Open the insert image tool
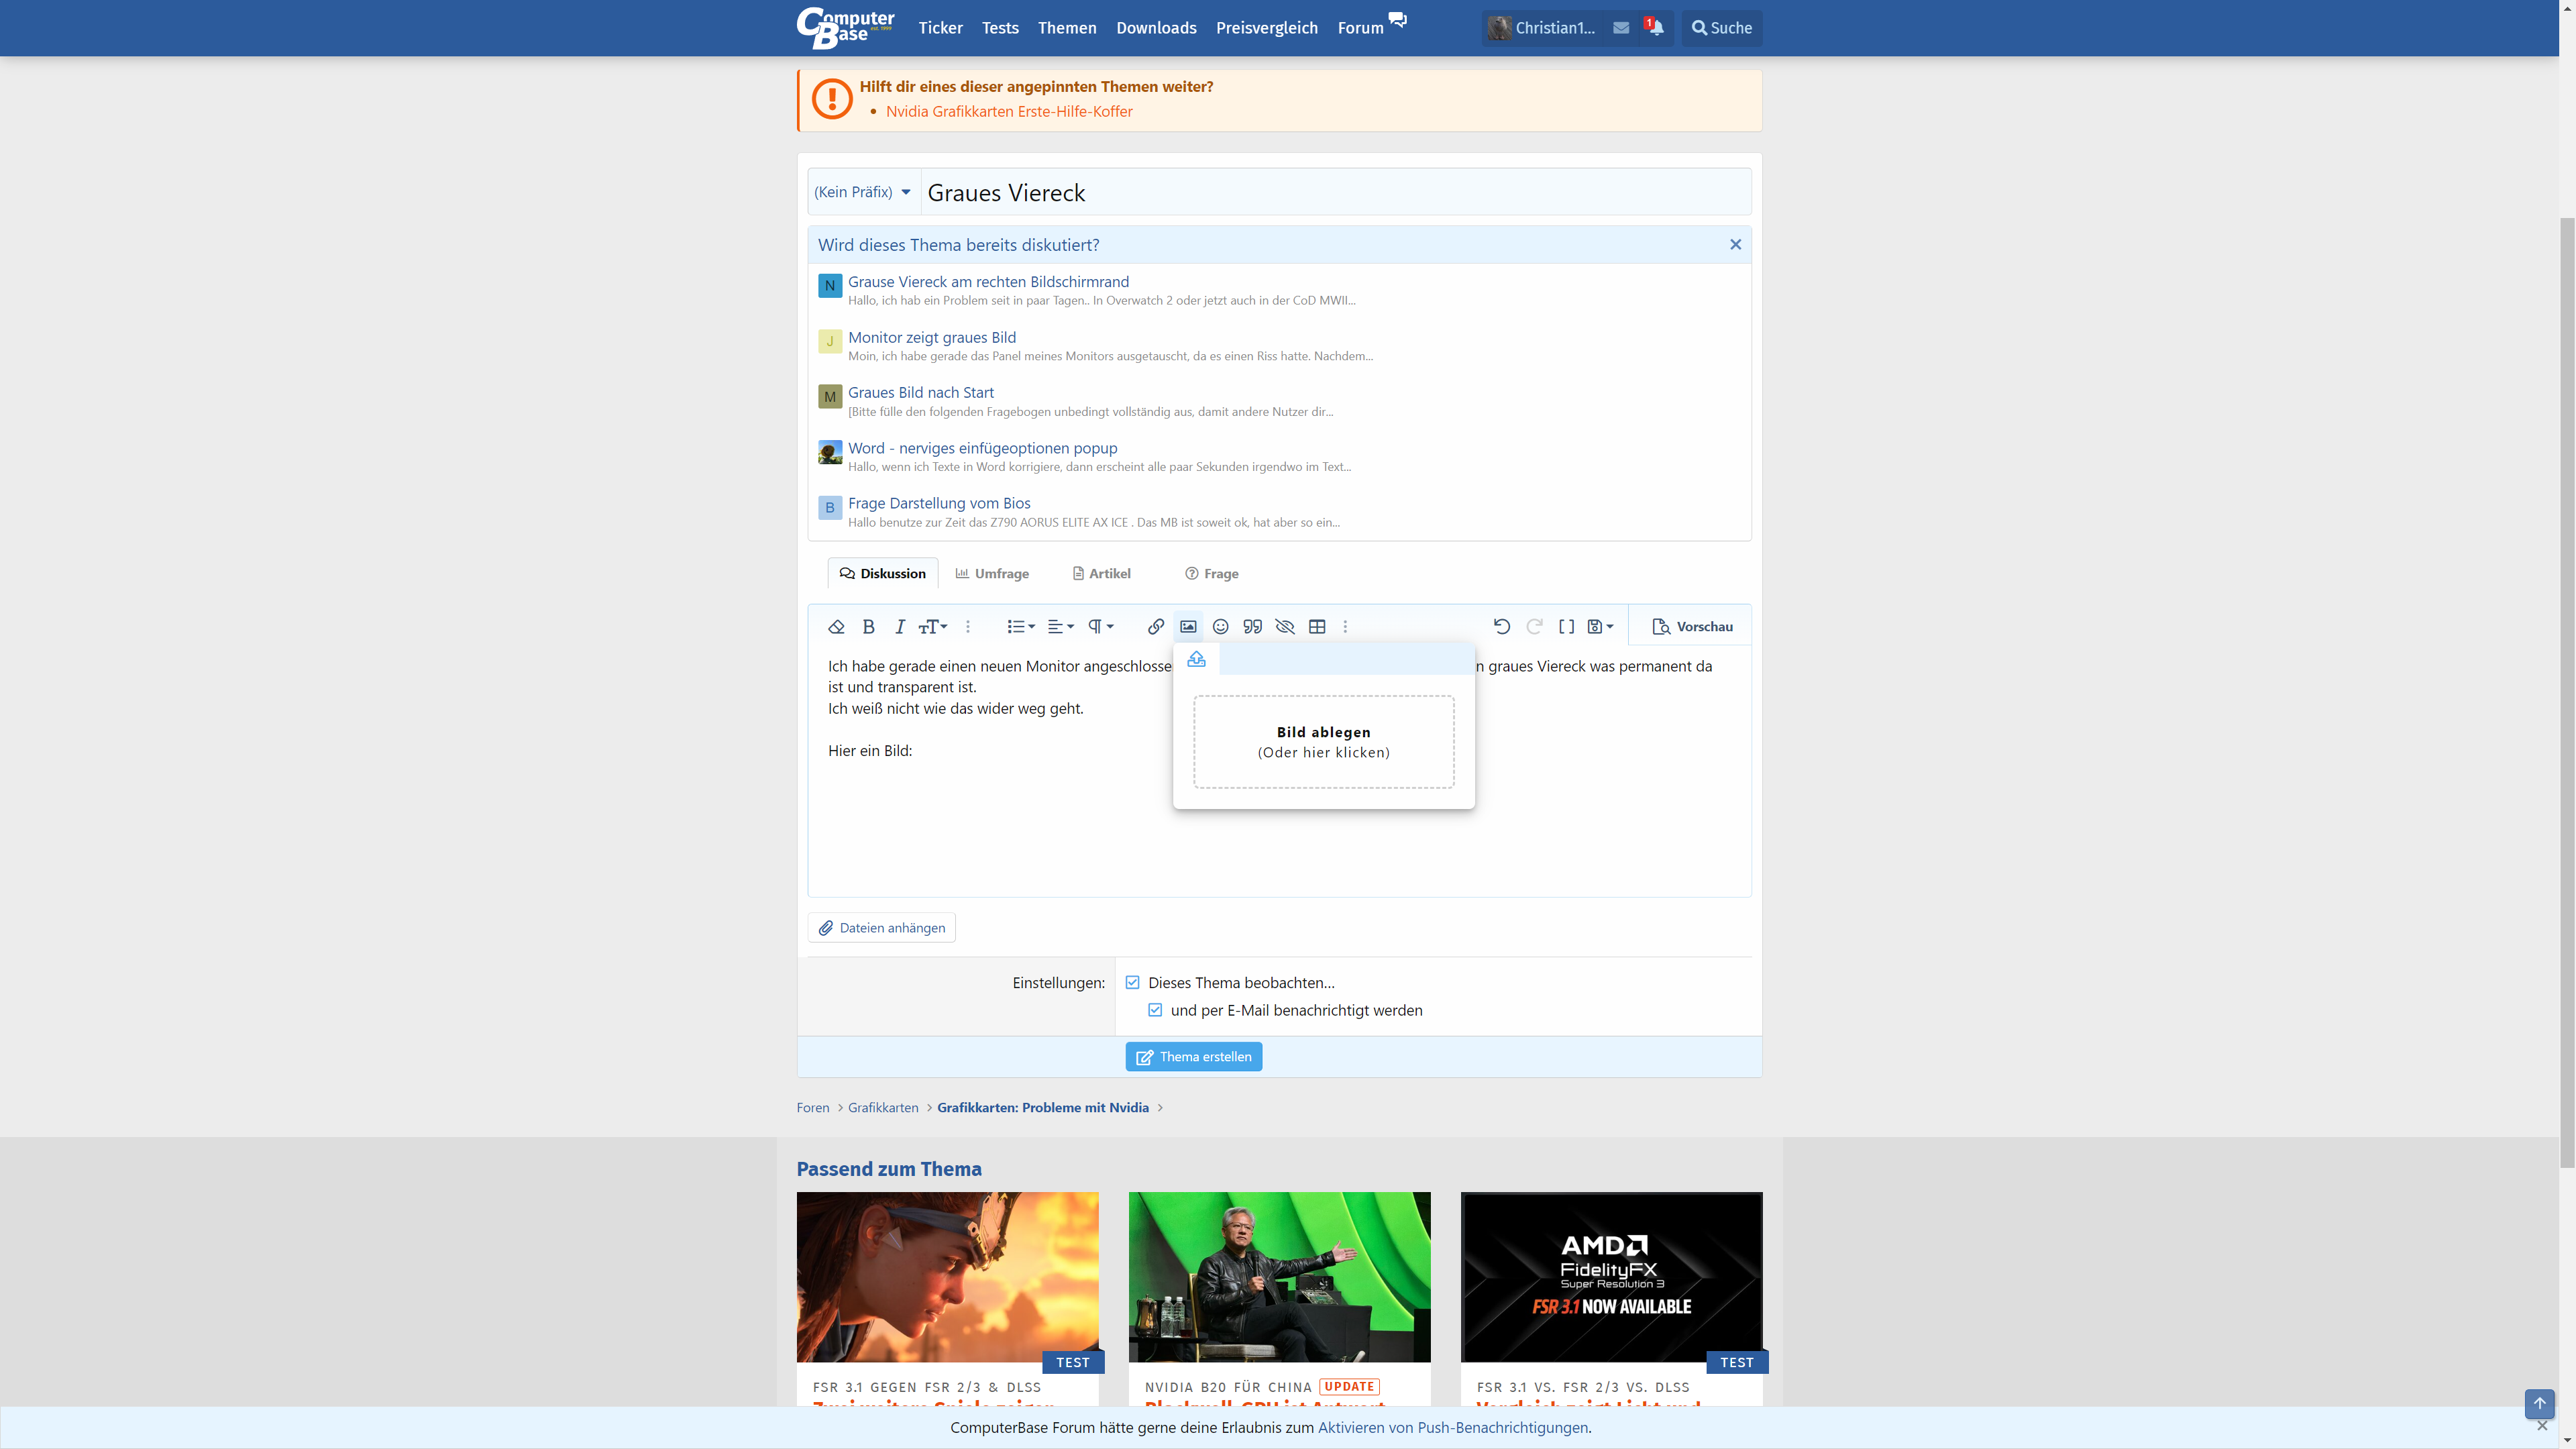This screenshot has width=2576, height=1449. 1188,626
